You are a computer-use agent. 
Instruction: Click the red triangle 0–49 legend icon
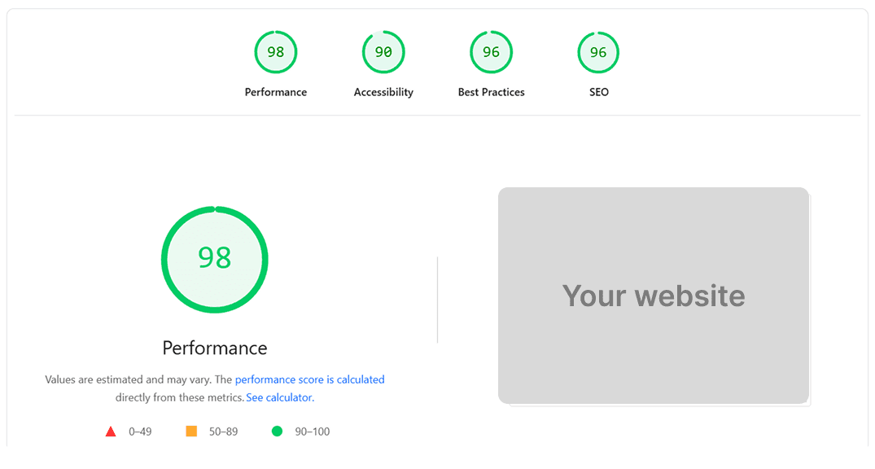[x=111, y=432]
